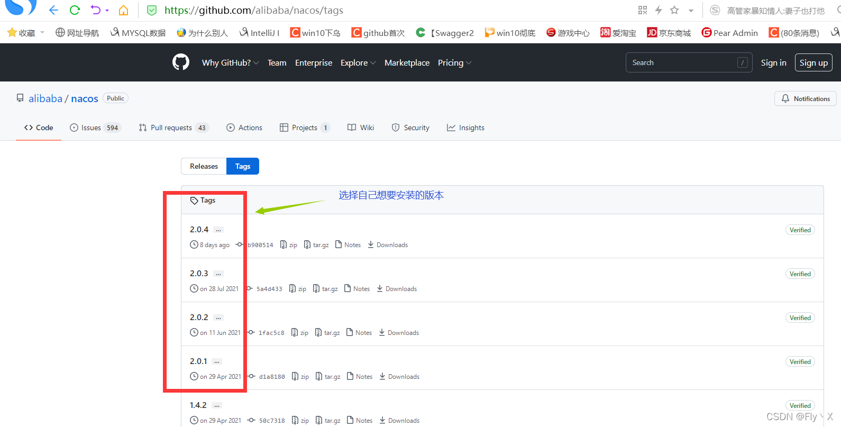Screen dimensions: 841x427
Task: Switch to the Releases tab
Action: point(204,166)
